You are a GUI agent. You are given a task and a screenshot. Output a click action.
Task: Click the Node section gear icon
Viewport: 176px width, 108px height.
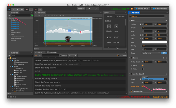[166, 20]
